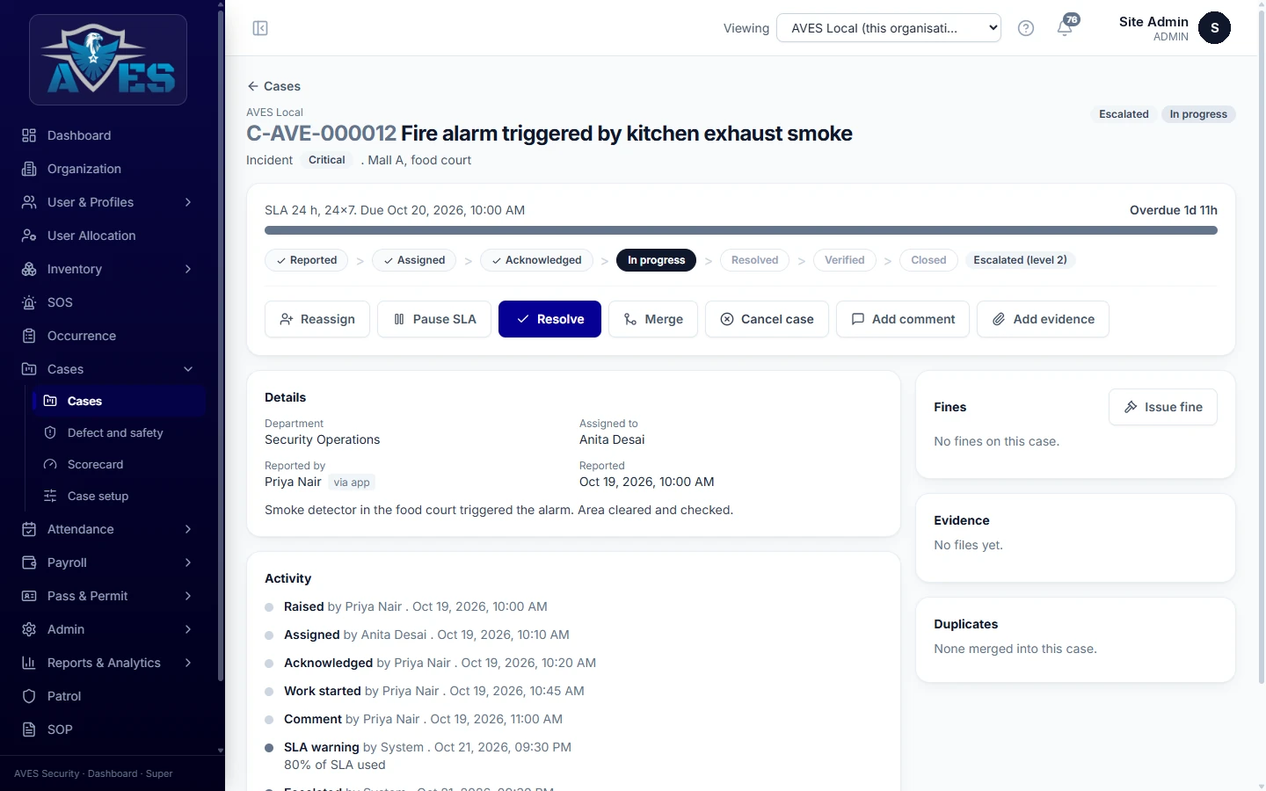Screen dimensions: 1266x791
Task: Expand Reports & Analytics submenu chevron
Action: click(188, 663)
